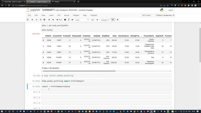Open a new browser tab
Screen dimensions: 201x113
[78, 2]
